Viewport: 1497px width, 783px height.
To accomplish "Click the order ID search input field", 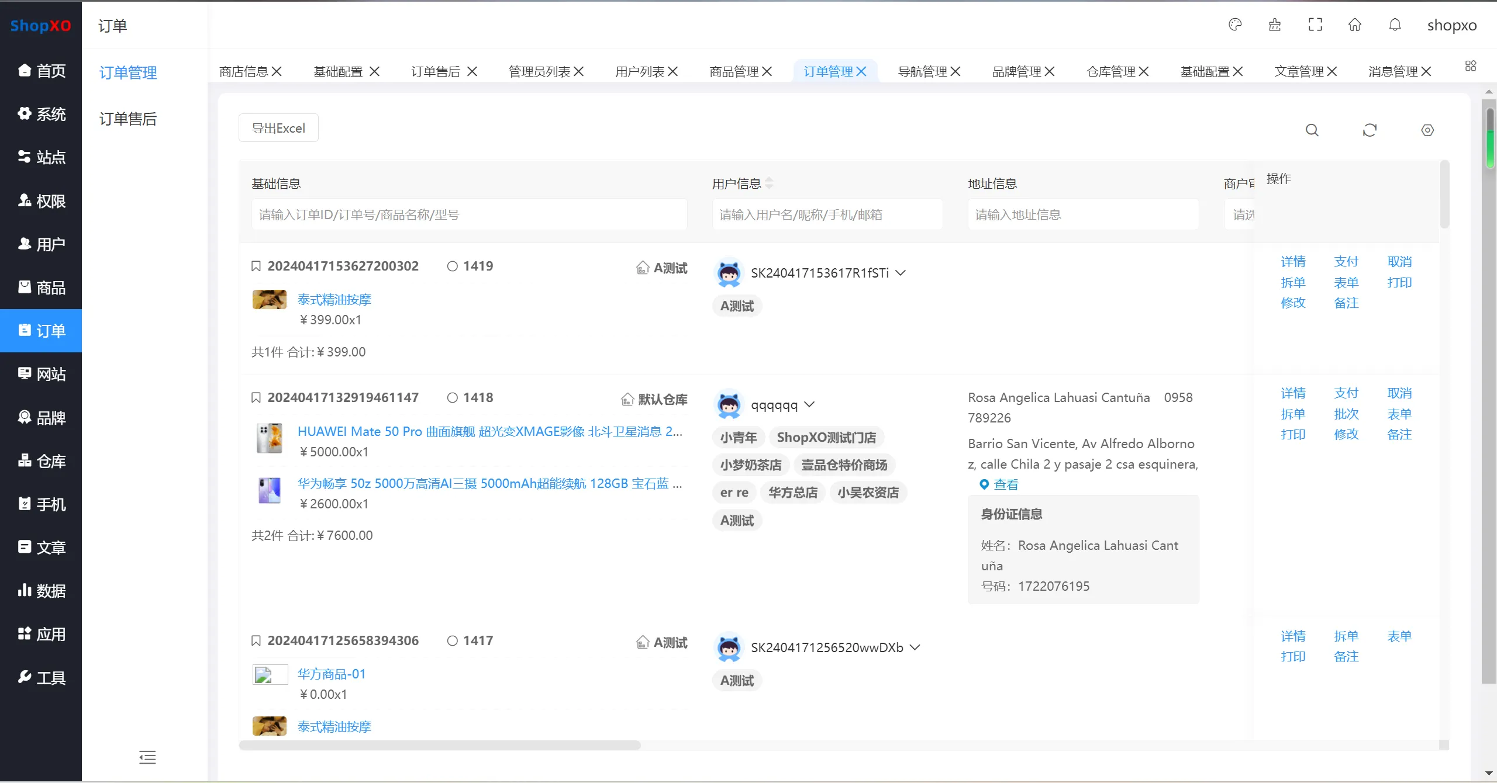I will coord(468,214).
